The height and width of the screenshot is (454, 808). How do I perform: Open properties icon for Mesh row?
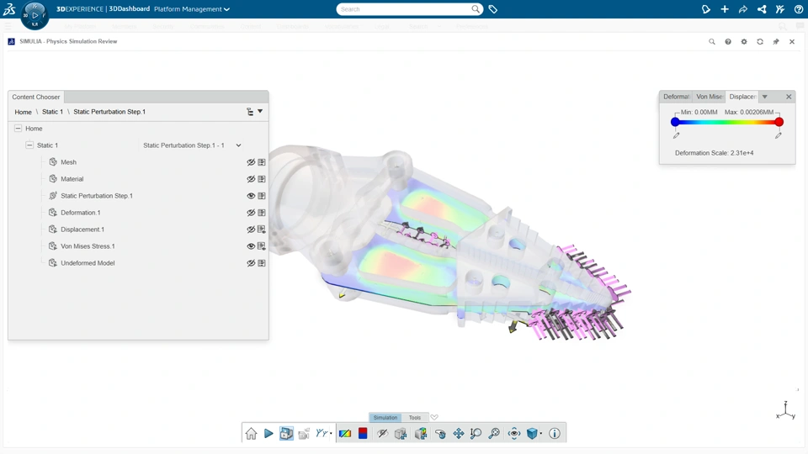[262, 162]
